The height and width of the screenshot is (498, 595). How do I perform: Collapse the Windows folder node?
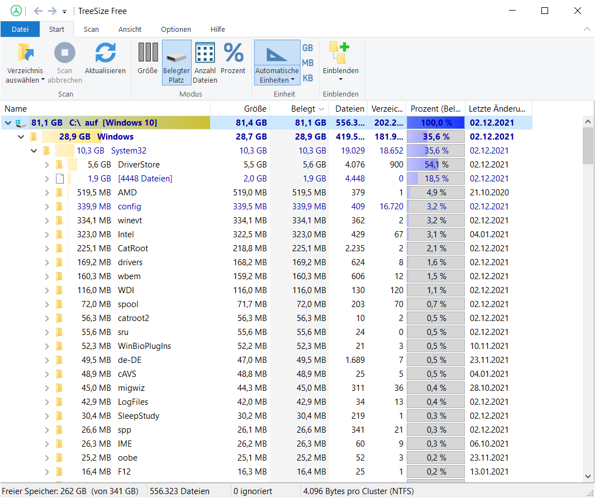pos(21,137)
